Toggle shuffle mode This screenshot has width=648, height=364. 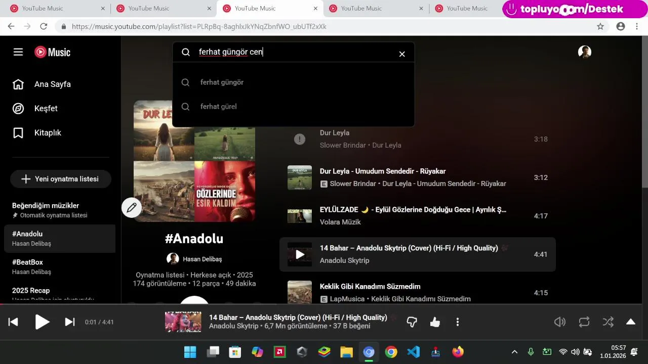[608, 322]
